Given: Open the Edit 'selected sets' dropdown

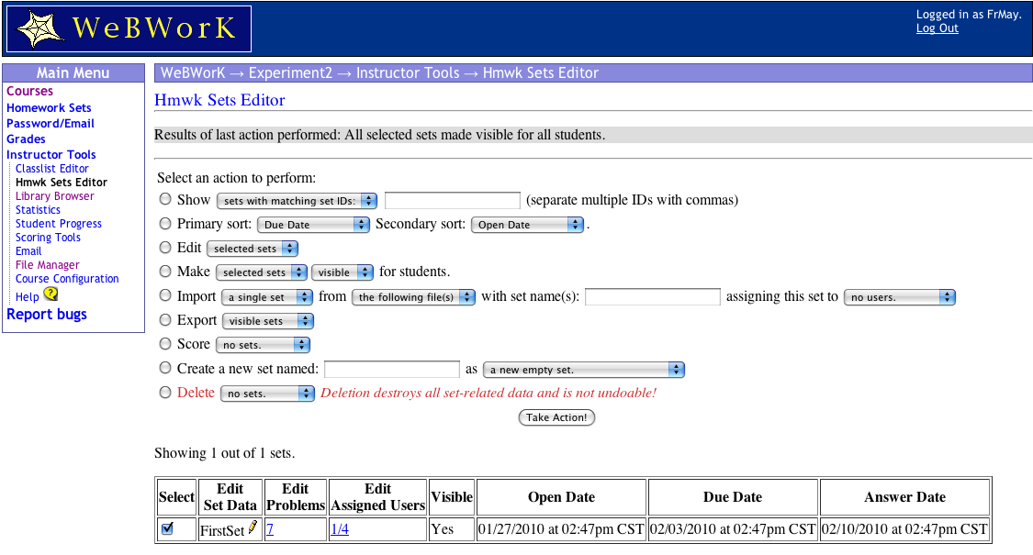Looking at the screenshot, I should (253, 249).
